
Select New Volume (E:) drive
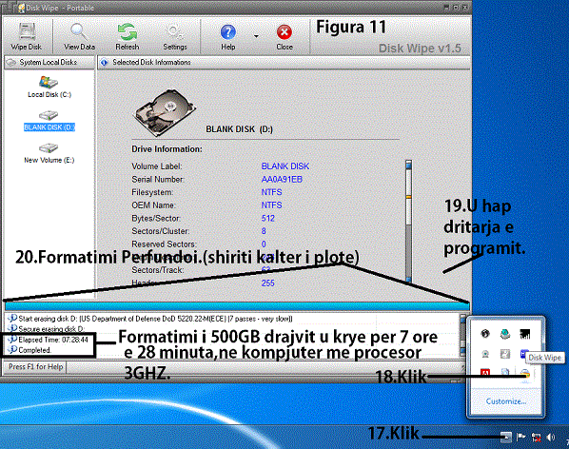click(x=49, y=153)
